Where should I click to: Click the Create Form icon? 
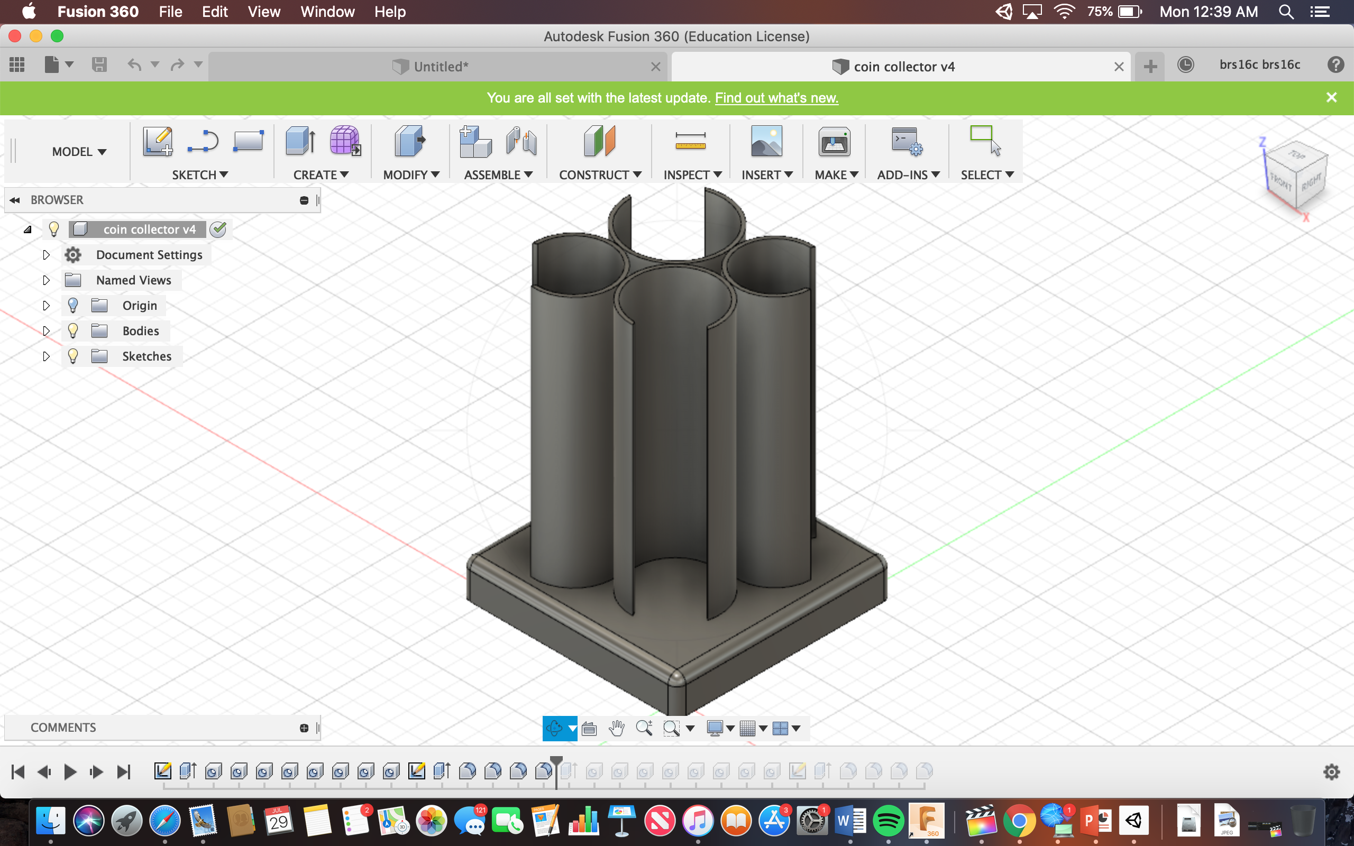coord(345,141)
